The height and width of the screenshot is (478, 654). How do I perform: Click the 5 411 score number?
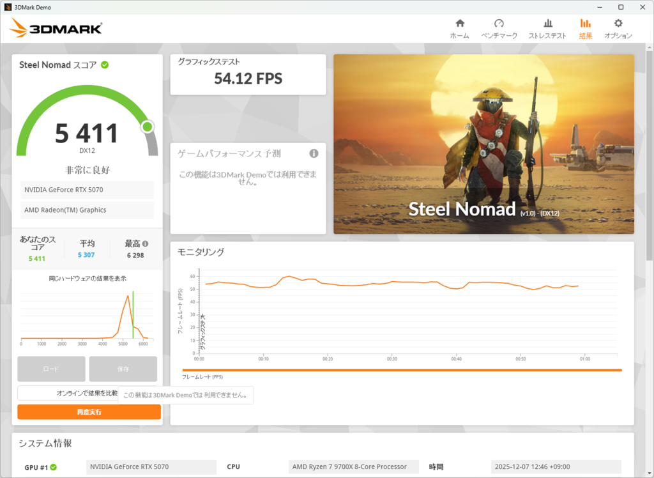coord(87,134)
